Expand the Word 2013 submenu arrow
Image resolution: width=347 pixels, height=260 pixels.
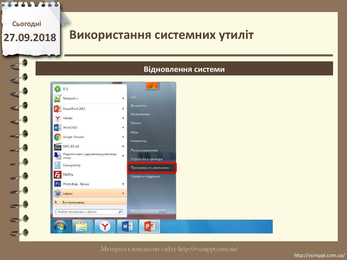point(123,128)
